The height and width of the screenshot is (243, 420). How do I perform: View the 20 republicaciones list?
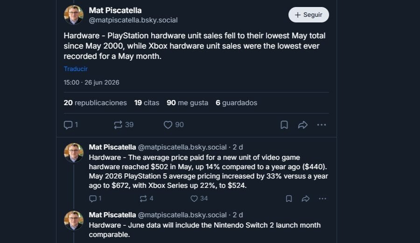click(x=95, y=103)
